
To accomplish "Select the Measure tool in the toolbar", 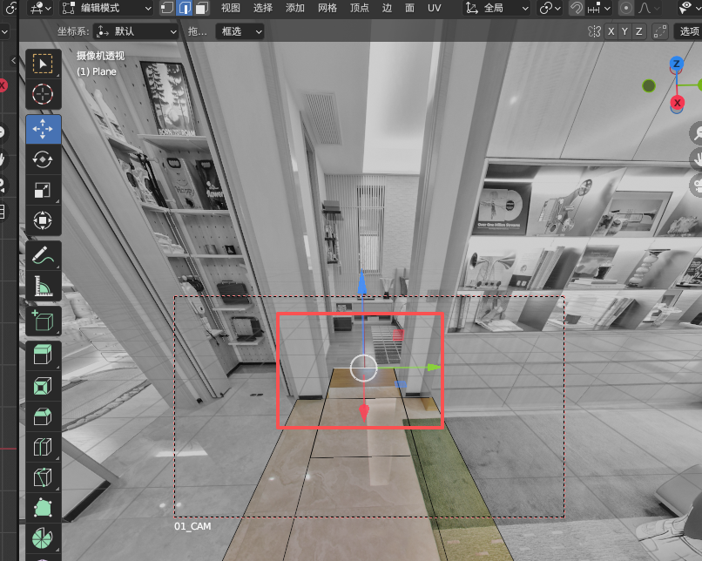I will click(x=42, y=285).
